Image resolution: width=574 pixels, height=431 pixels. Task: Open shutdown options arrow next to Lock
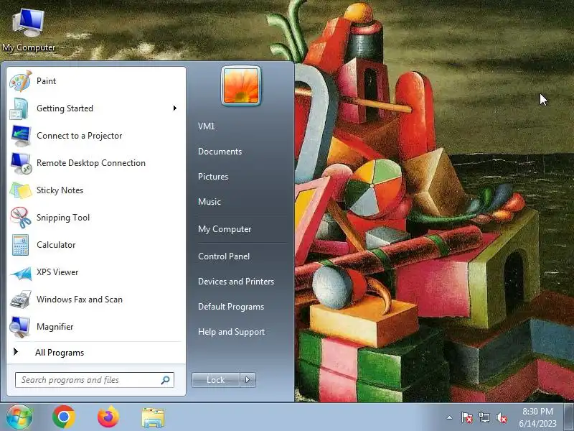(248, 380)
